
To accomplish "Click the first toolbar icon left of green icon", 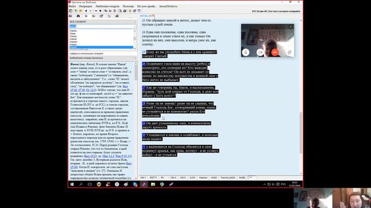I will click(71, 11).
